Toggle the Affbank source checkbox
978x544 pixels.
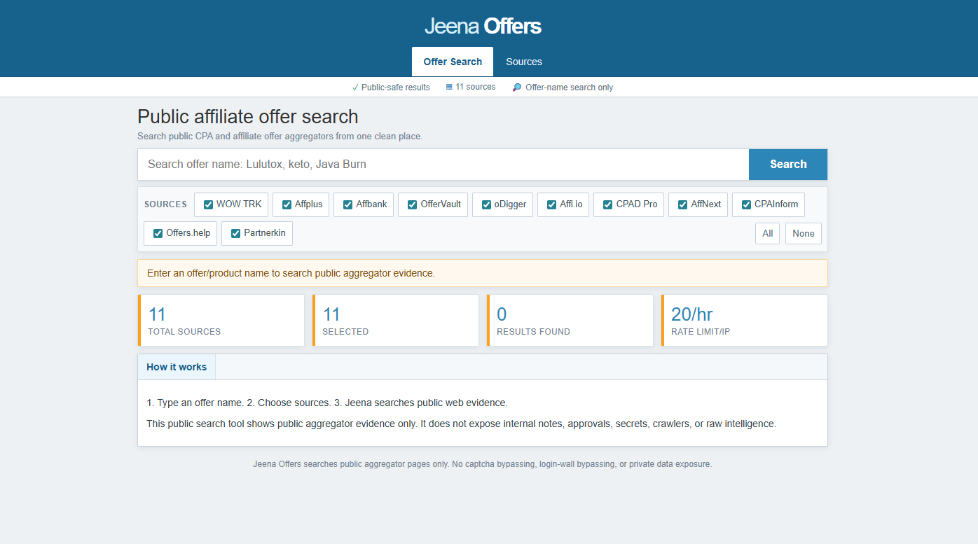click(347, 204)
